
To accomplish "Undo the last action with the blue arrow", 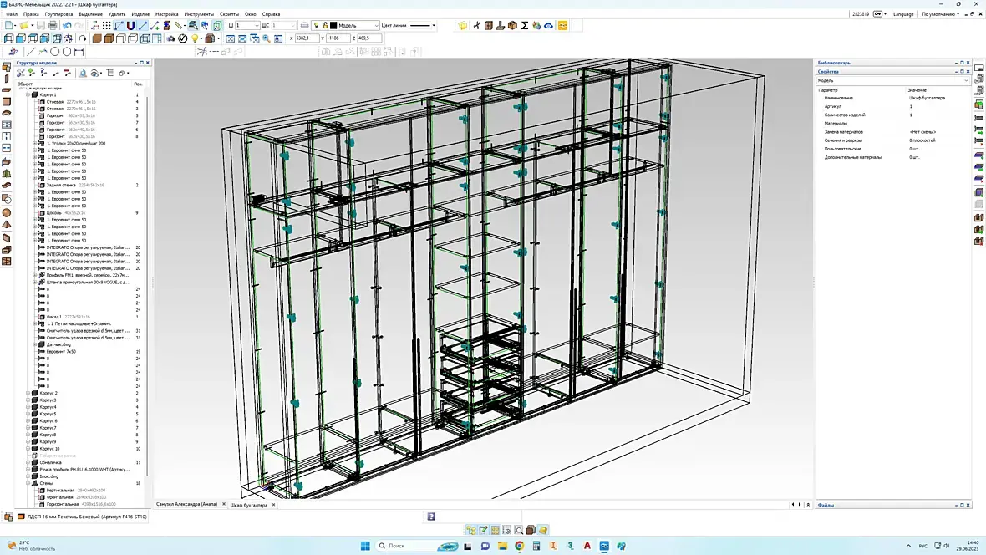I will [x=67, y=25].
